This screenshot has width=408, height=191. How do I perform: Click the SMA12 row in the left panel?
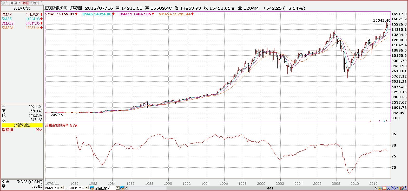click(22, 23)
